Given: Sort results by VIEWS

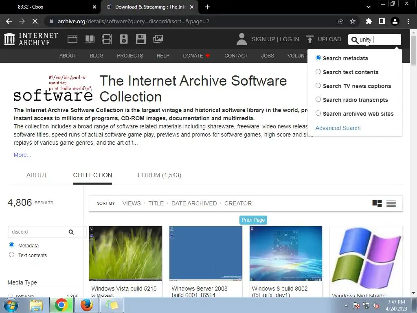Looking at the screenshot, I should click(132, 203).
